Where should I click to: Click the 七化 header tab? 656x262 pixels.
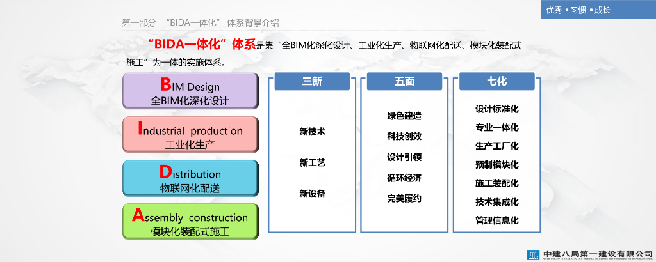click(497, 81)
